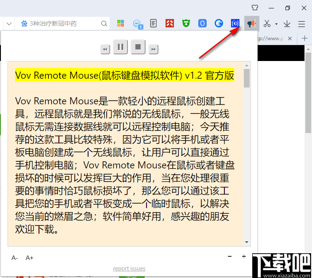This screenshot has height=278, width=312.
Task: Click the document reader mode icon
Action: 154,23
